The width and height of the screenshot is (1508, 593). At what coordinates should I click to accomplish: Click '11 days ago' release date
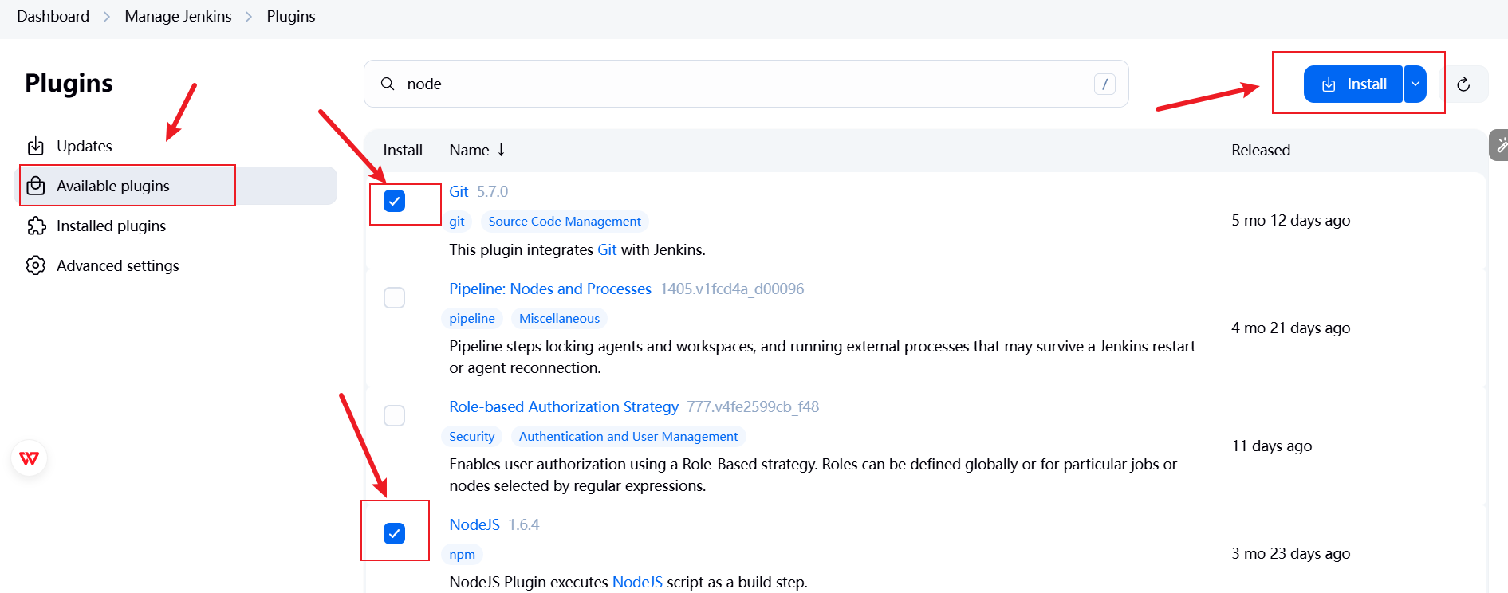1272,446
